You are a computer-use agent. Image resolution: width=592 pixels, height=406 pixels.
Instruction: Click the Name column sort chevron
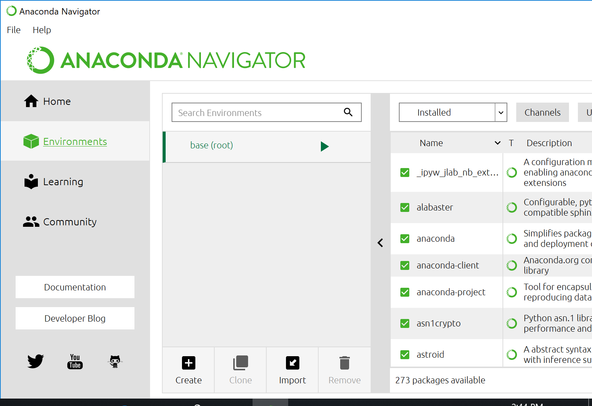pyautogui.click(x=498, y=143)
